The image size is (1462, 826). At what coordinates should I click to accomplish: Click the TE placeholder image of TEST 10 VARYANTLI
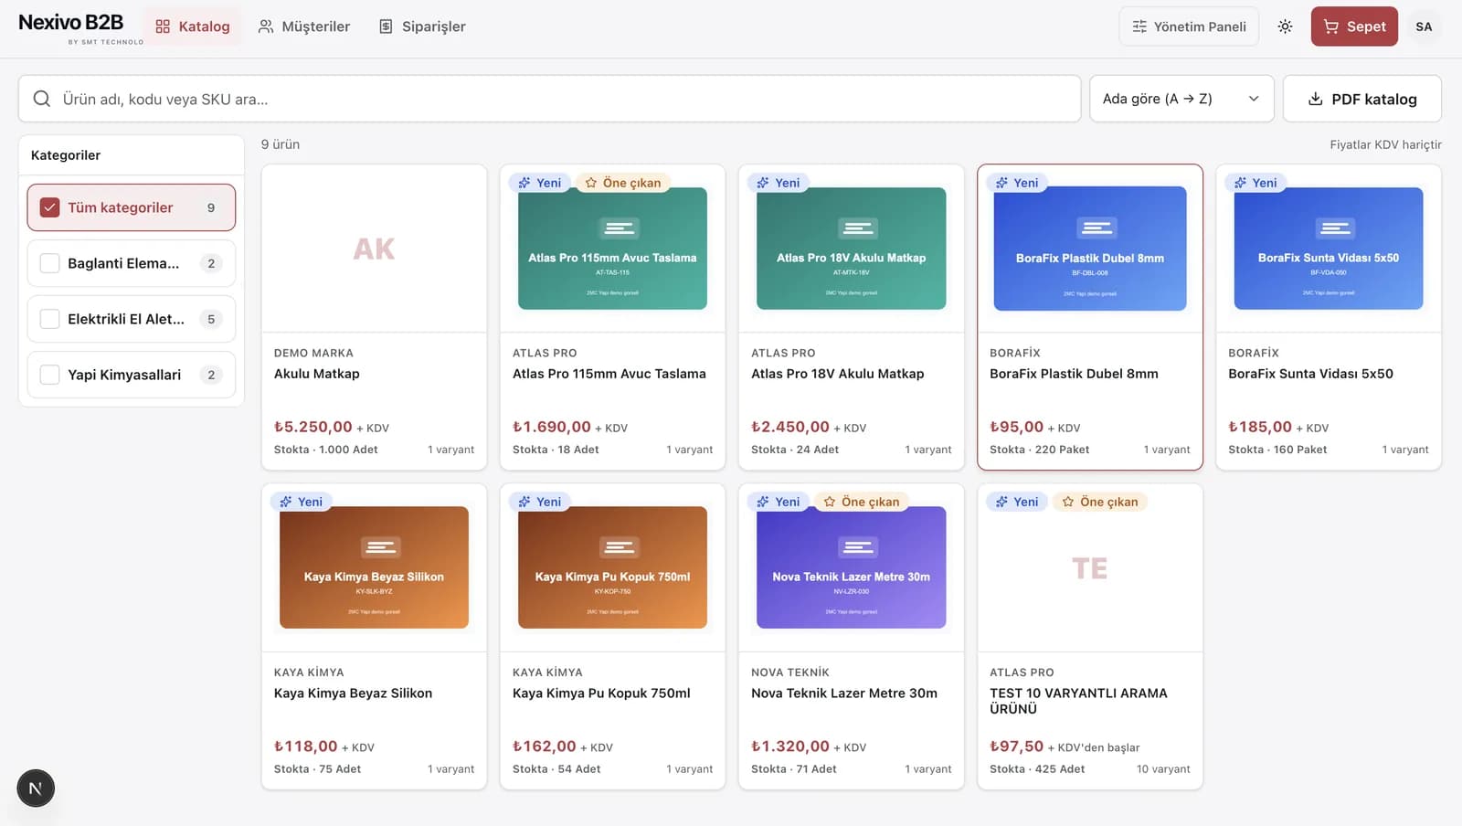tap(1090, 568)
